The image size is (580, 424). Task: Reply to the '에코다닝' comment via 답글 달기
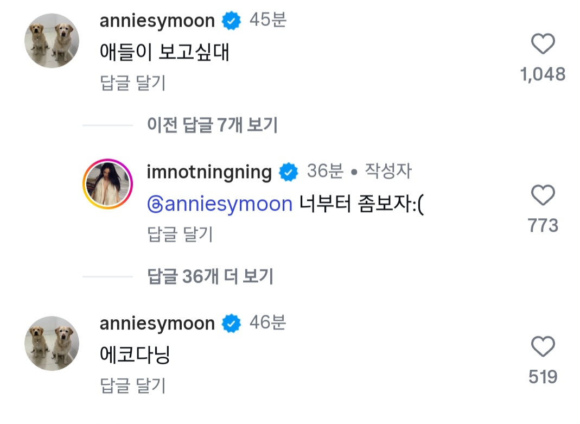click(x=132, y=385)
